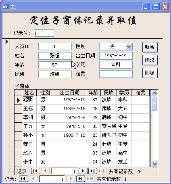Click the 记录号 input field
171x184 pixels.
44,33
